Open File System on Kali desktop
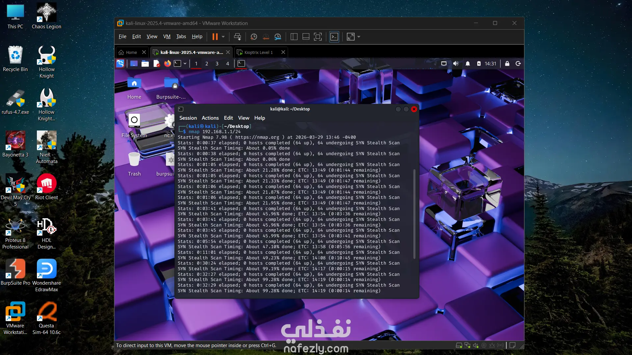The width and height of the screenshot is (632, 355). click(134, 126)
